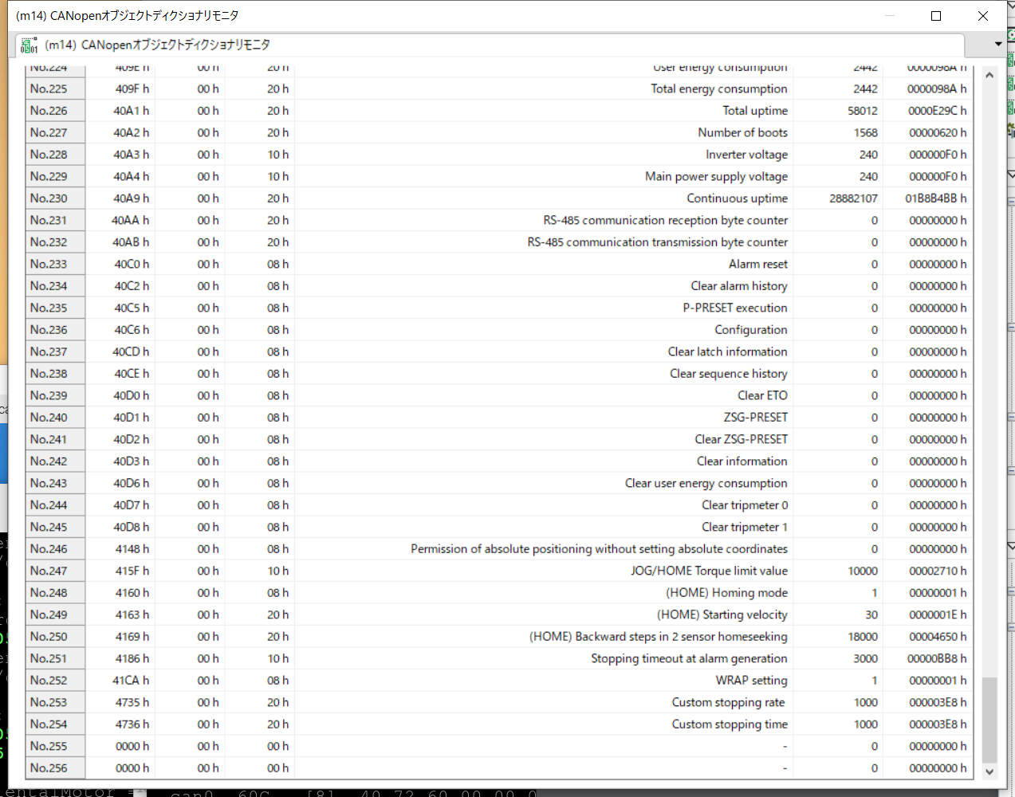This screenshot has width=1015, height=797.
Task: Open the tab list dropdown arrow
Action: point(997,45)
